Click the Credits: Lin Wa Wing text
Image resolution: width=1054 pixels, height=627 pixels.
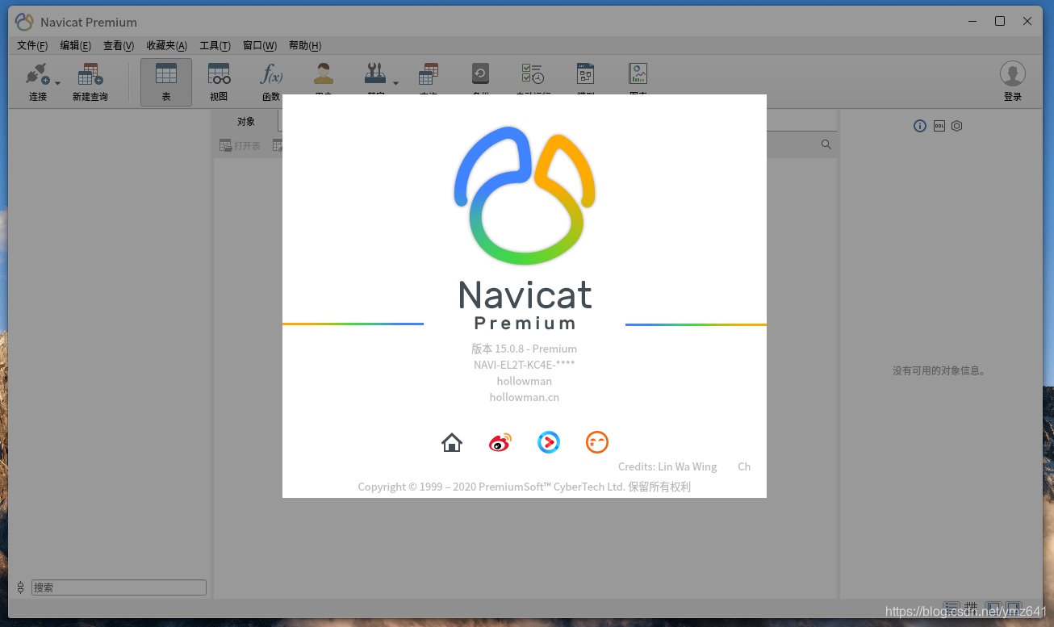coord(667,466)
